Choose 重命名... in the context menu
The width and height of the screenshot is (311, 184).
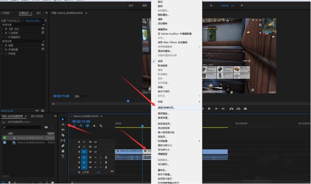coord(177,170)
